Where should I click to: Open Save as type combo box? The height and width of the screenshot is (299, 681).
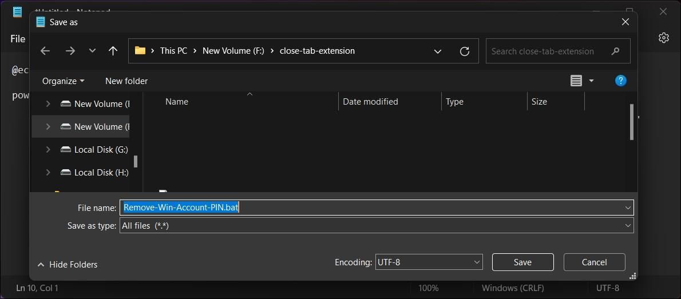tap(377, 226)
